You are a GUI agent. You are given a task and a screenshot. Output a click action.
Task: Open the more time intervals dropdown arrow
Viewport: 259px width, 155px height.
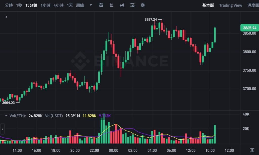pos(91,5)
